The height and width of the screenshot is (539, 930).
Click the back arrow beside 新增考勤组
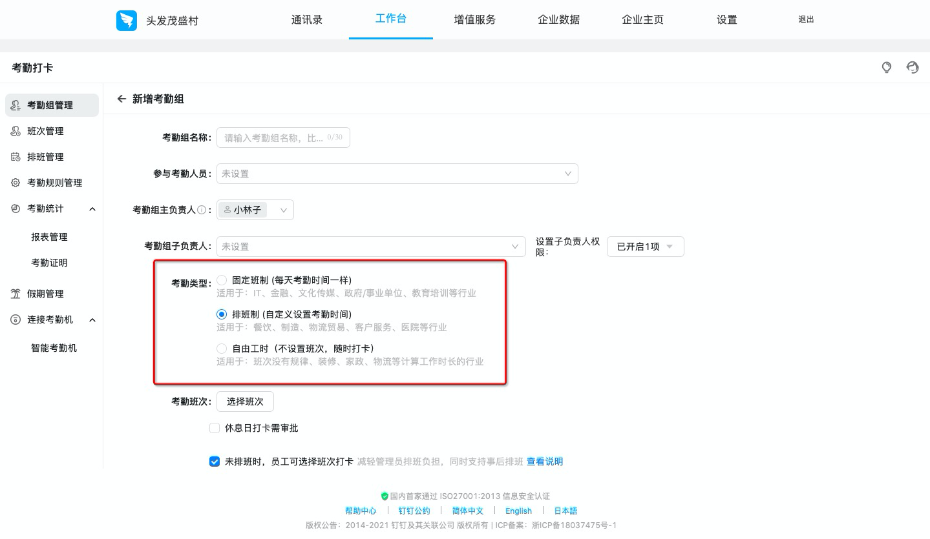(122, 99)
